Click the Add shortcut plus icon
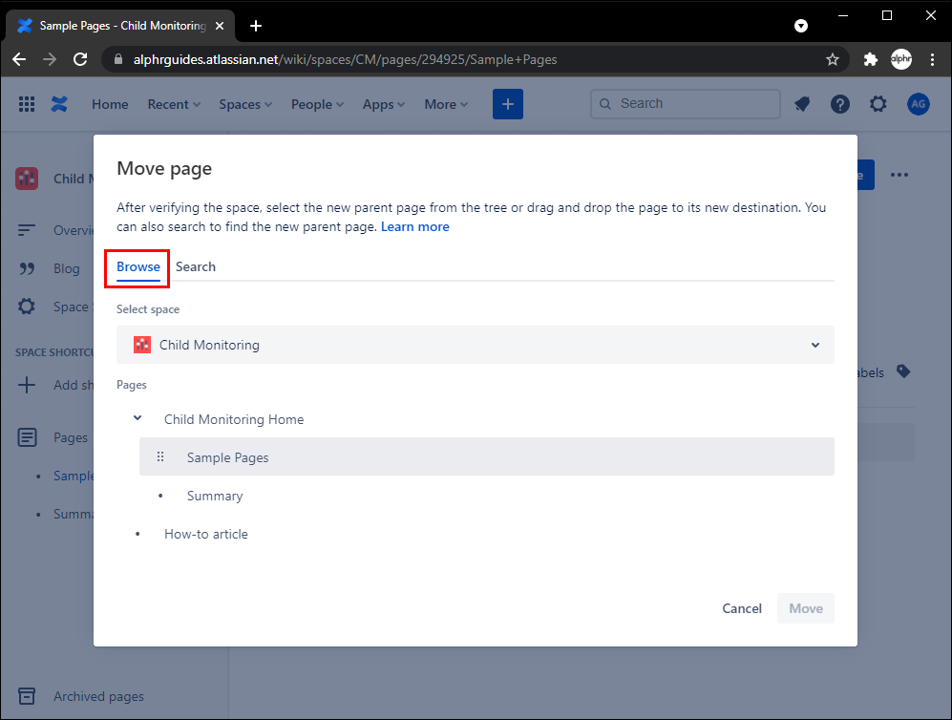 tap(27, 385)
